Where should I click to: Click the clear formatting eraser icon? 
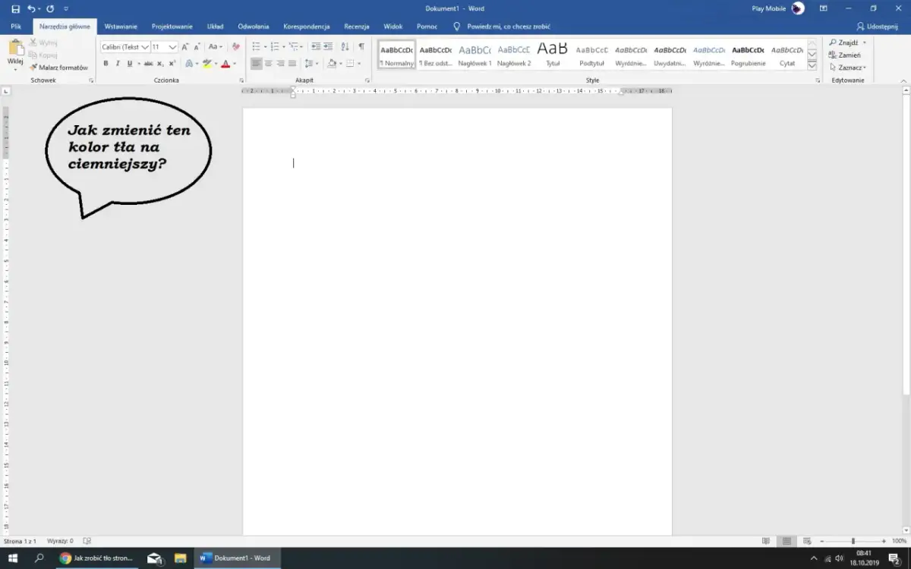pos(235,47)
